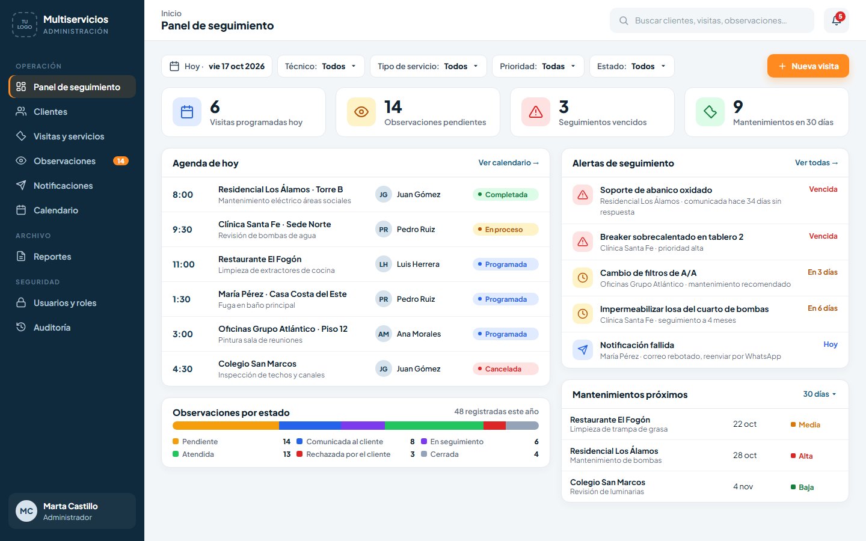The height and width of the screenshot is (541, 866).
Task: Open the Técnico filter dropdown
Action: point(321,66)
